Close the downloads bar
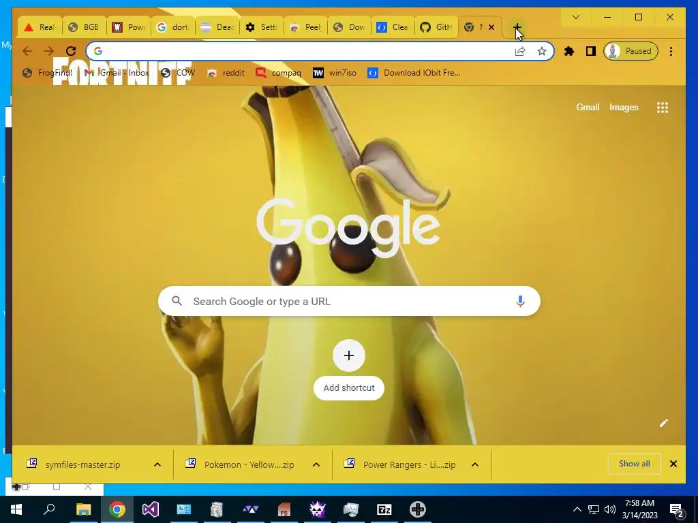 (x=673, y=464)
